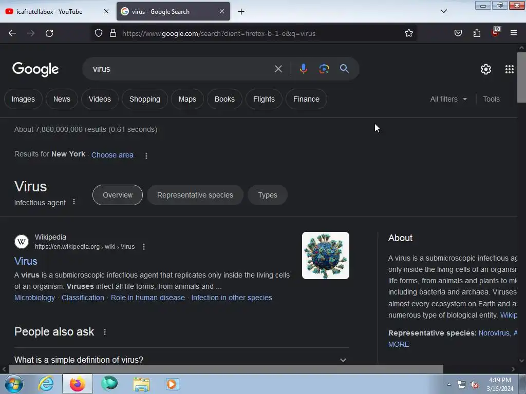Open People also ask options menu
The width and height of the screenshot is (526, 394).
pyautogui.click(x=105, y=332)
